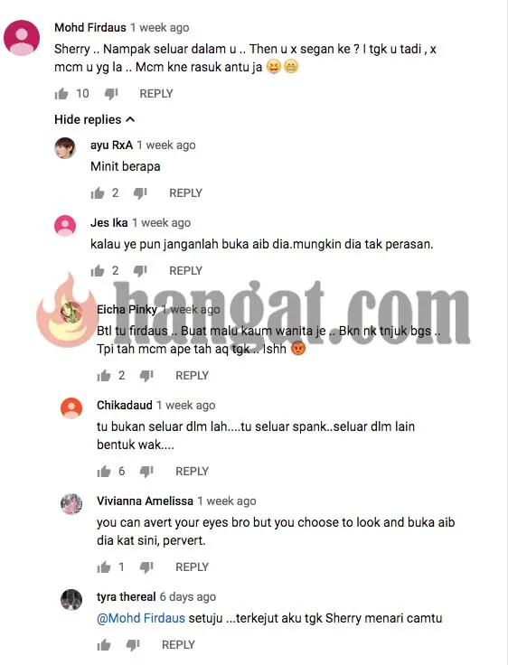Viewport: 508px width, 665px height.
Task: Dislike tyra thereal's reply
Action: tap(133, 645)
